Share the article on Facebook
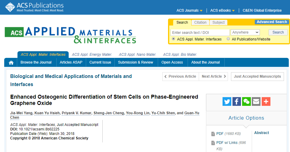The width and height of the screenshot is (290, 152). pos(237,101)
